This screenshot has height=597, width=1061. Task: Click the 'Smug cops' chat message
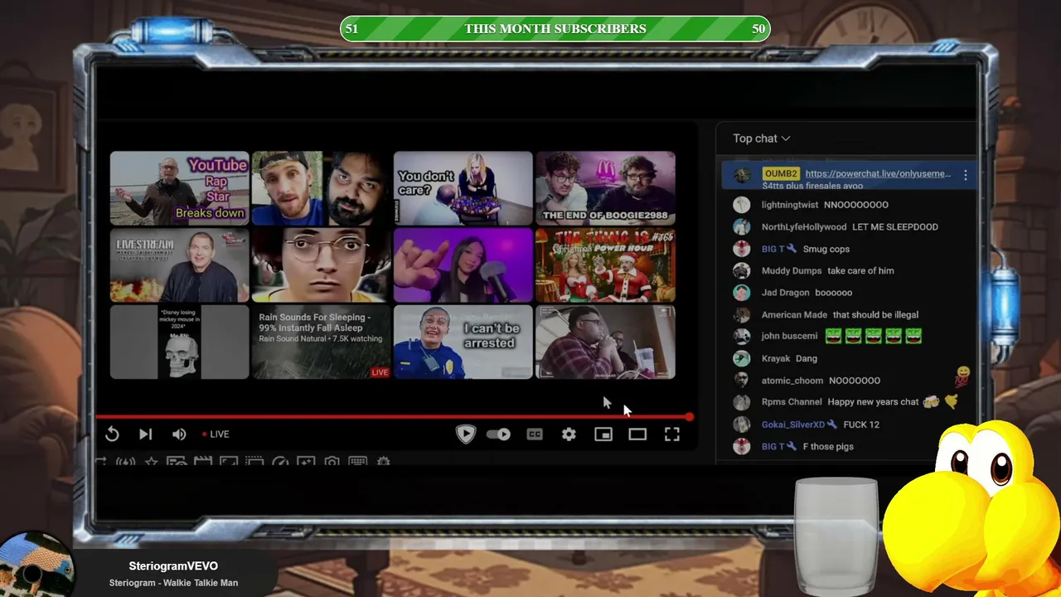tap(826, 249)
